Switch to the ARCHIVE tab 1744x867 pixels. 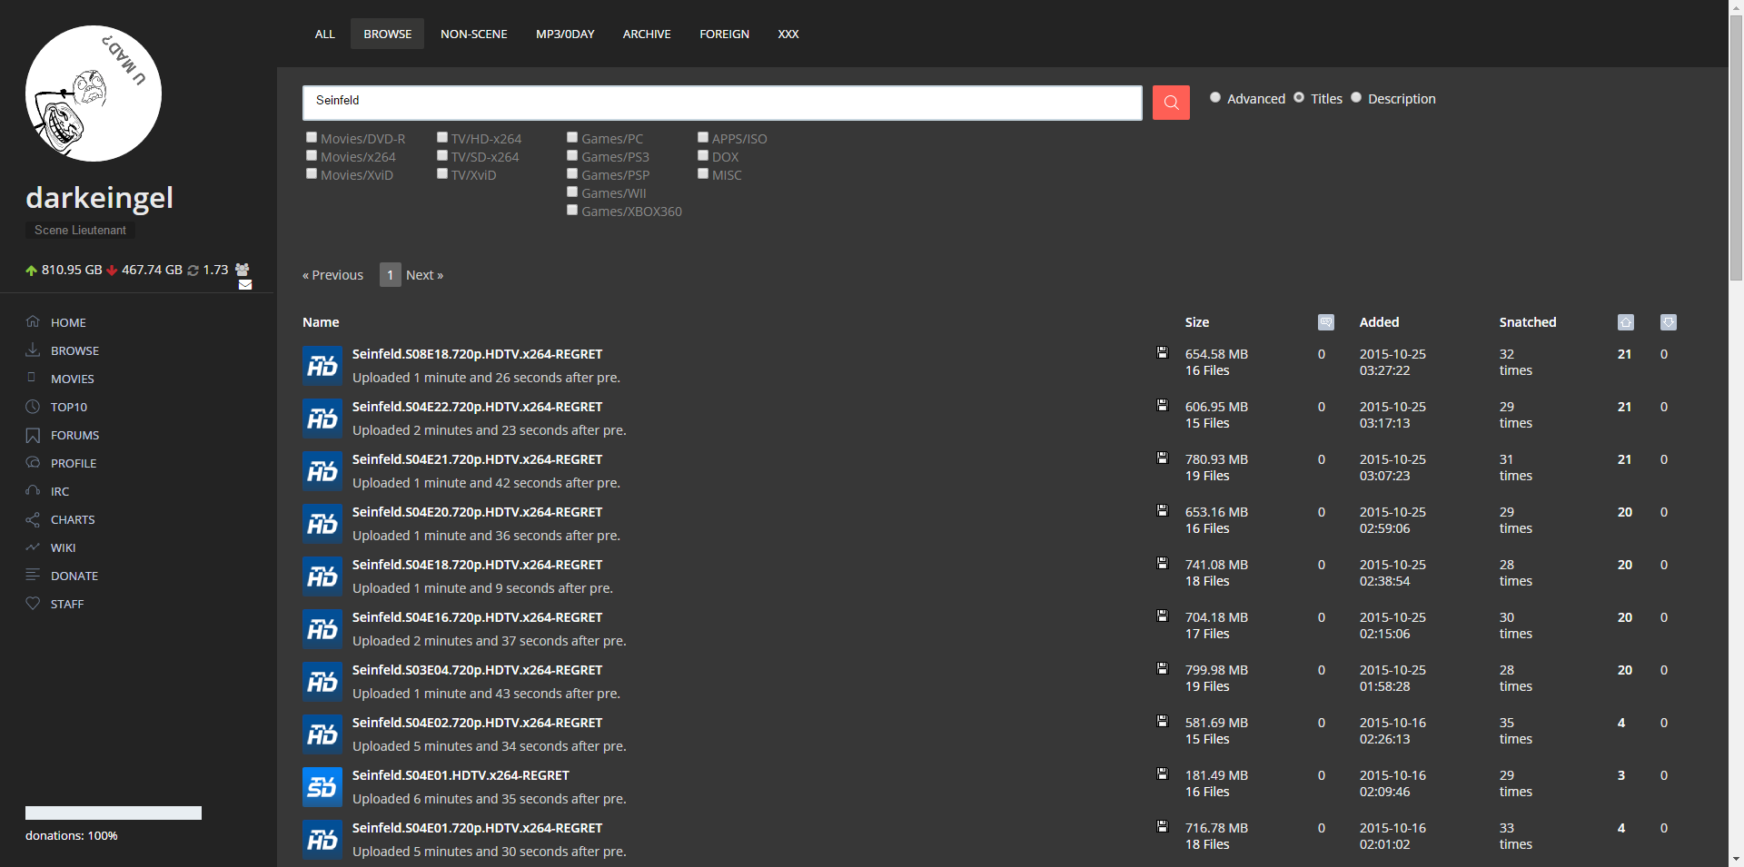pyautogui.click(x=647, y=34)
